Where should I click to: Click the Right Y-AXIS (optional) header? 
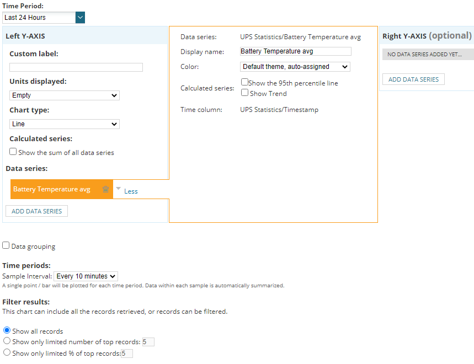click(x=427, y=36)
